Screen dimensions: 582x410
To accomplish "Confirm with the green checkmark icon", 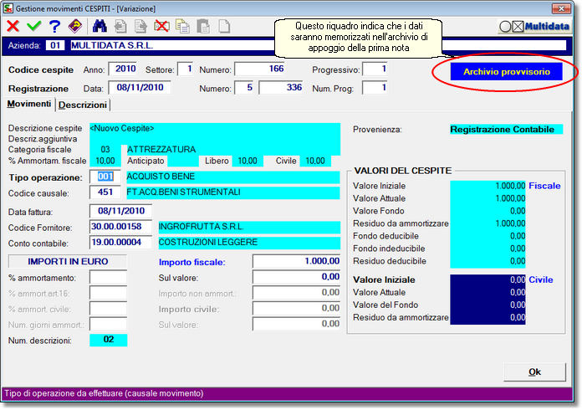I will (33, 27).
